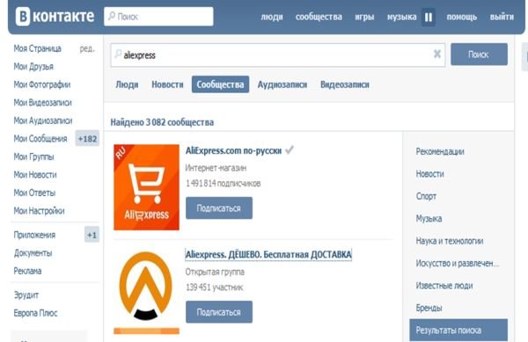The height and width of the screenshot is (342, 528).
Task: Click the Открытая группа label
Action: tap(215, 272)
